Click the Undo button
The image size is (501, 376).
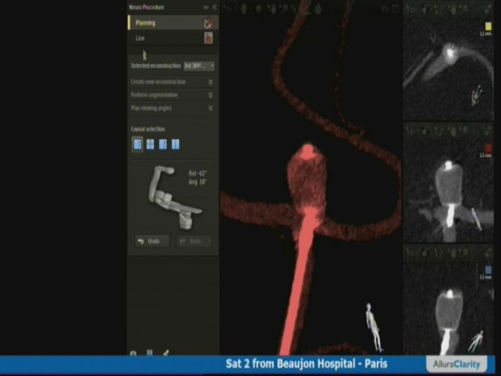pyautogui.click(x=151, y=242)
